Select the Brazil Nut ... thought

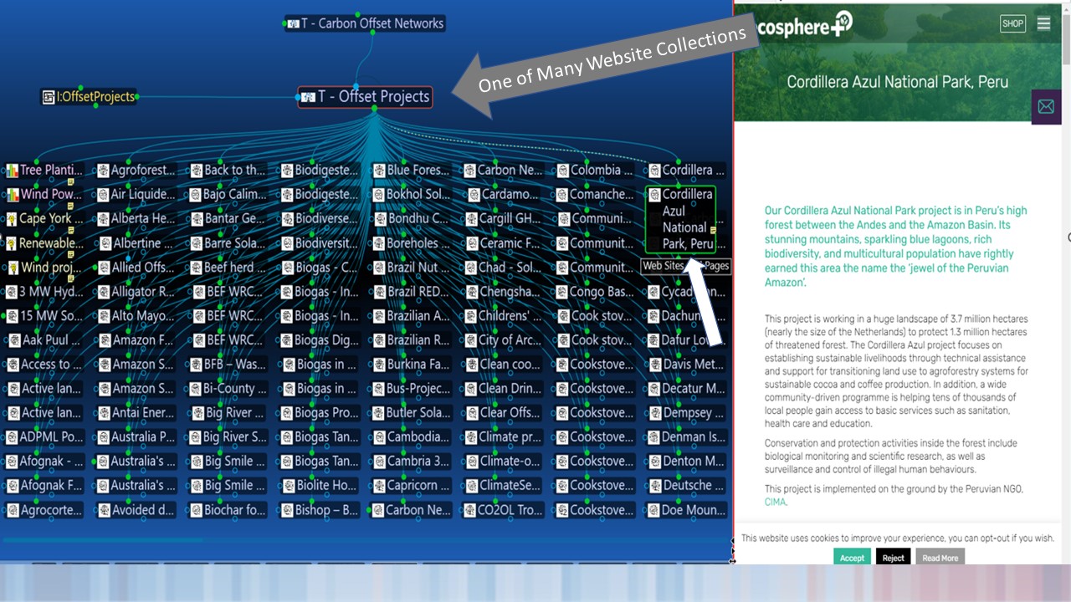pyautogui.click(x=411, y=268)
